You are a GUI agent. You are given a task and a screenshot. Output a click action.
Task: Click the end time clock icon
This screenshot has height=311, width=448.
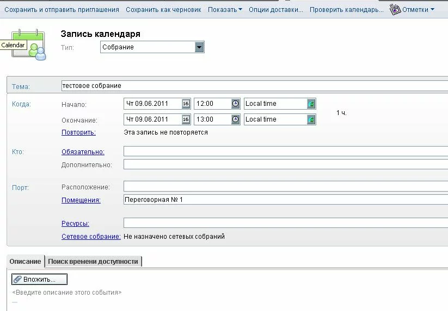235,119
